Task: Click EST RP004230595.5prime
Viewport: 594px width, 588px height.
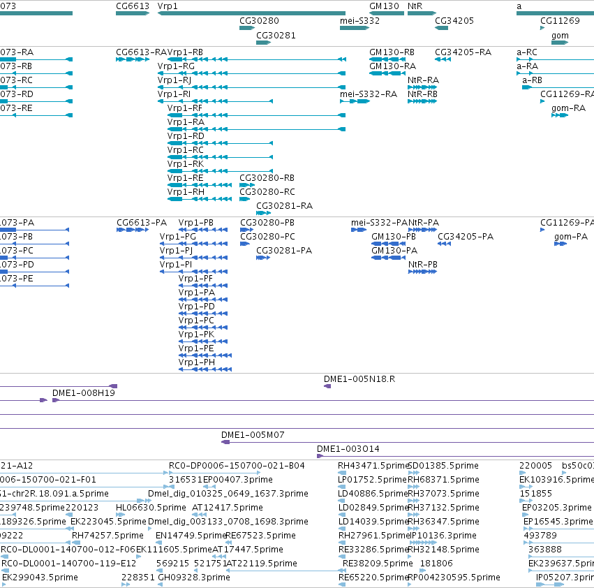Action: 410,585
